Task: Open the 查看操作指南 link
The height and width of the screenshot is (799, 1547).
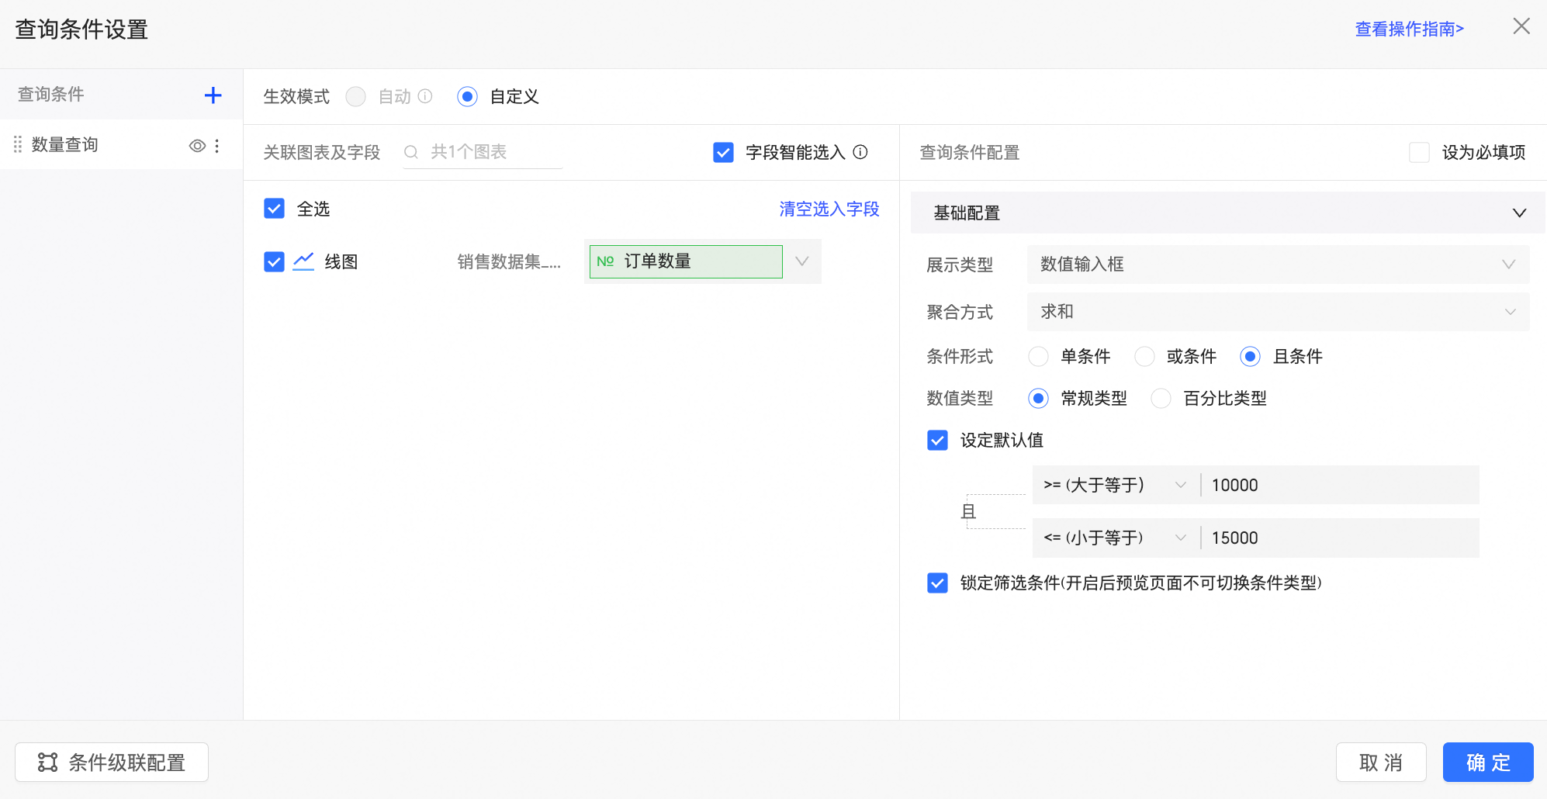Action: click(x=1409, y=29)
